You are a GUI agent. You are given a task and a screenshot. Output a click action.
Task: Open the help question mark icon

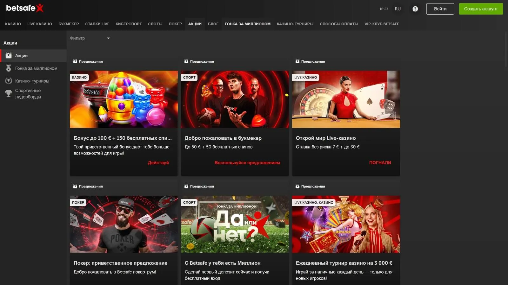tap(415, 9)
